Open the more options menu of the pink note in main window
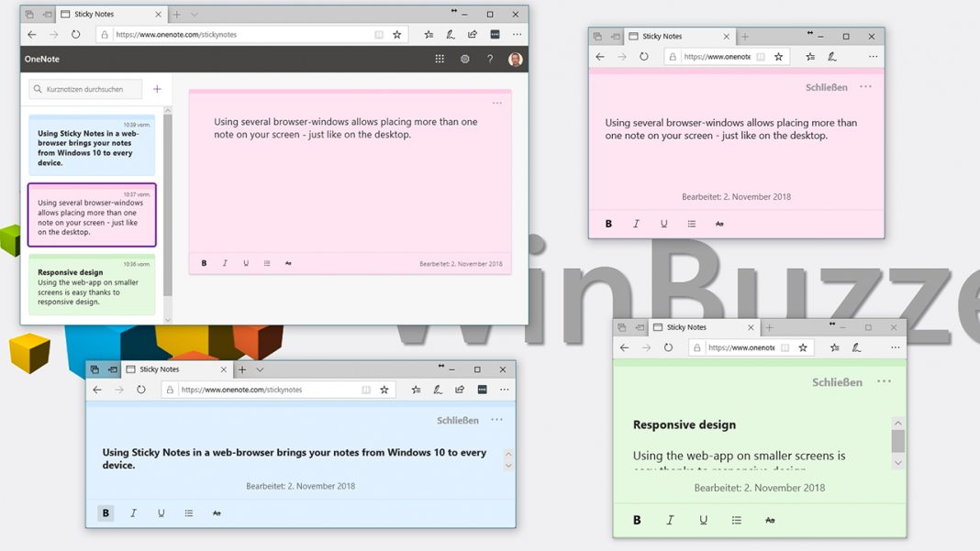 point(496,103)
